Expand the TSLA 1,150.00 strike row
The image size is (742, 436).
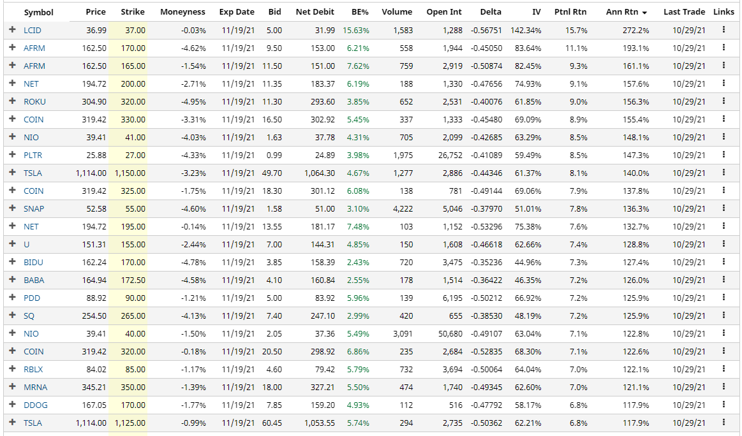point(12,172)
